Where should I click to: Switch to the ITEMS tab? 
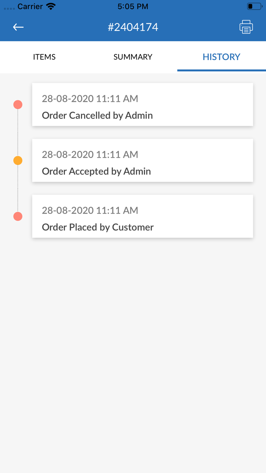44,57
